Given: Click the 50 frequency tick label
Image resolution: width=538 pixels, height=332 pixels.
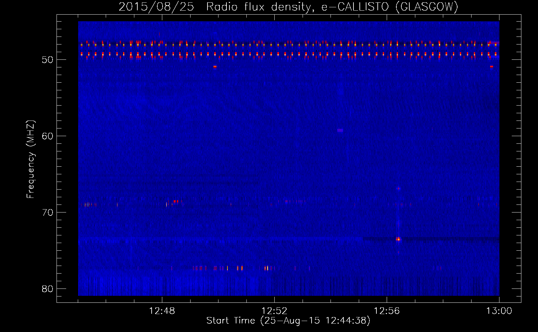Looking at the screenshot, I should 48,60.
